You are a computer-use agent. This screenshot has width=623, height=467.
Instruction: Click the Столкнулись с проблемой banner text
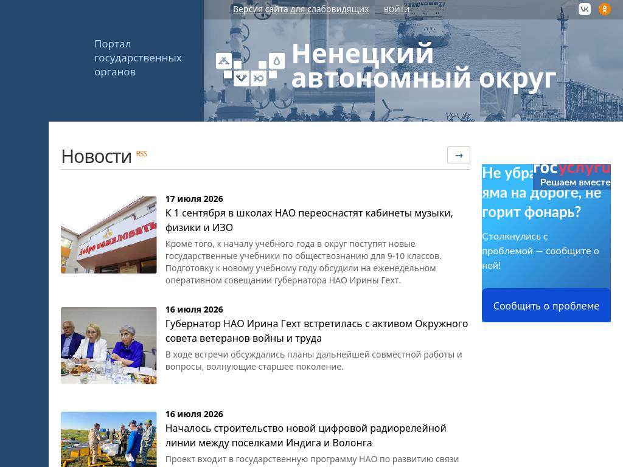coord(540,251)
